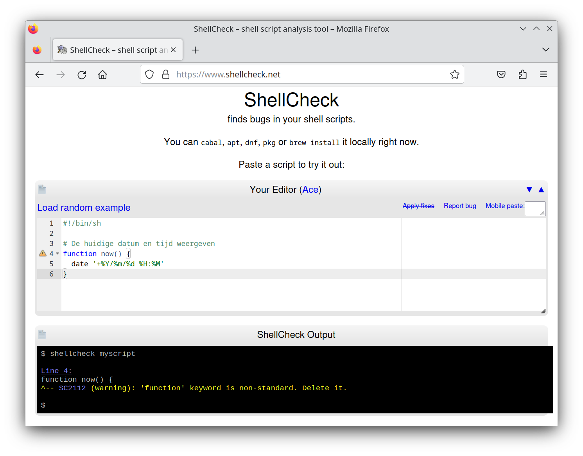Bookmark this page with the star
Viewport: 583px width, 456px height.
coord(454,74)
